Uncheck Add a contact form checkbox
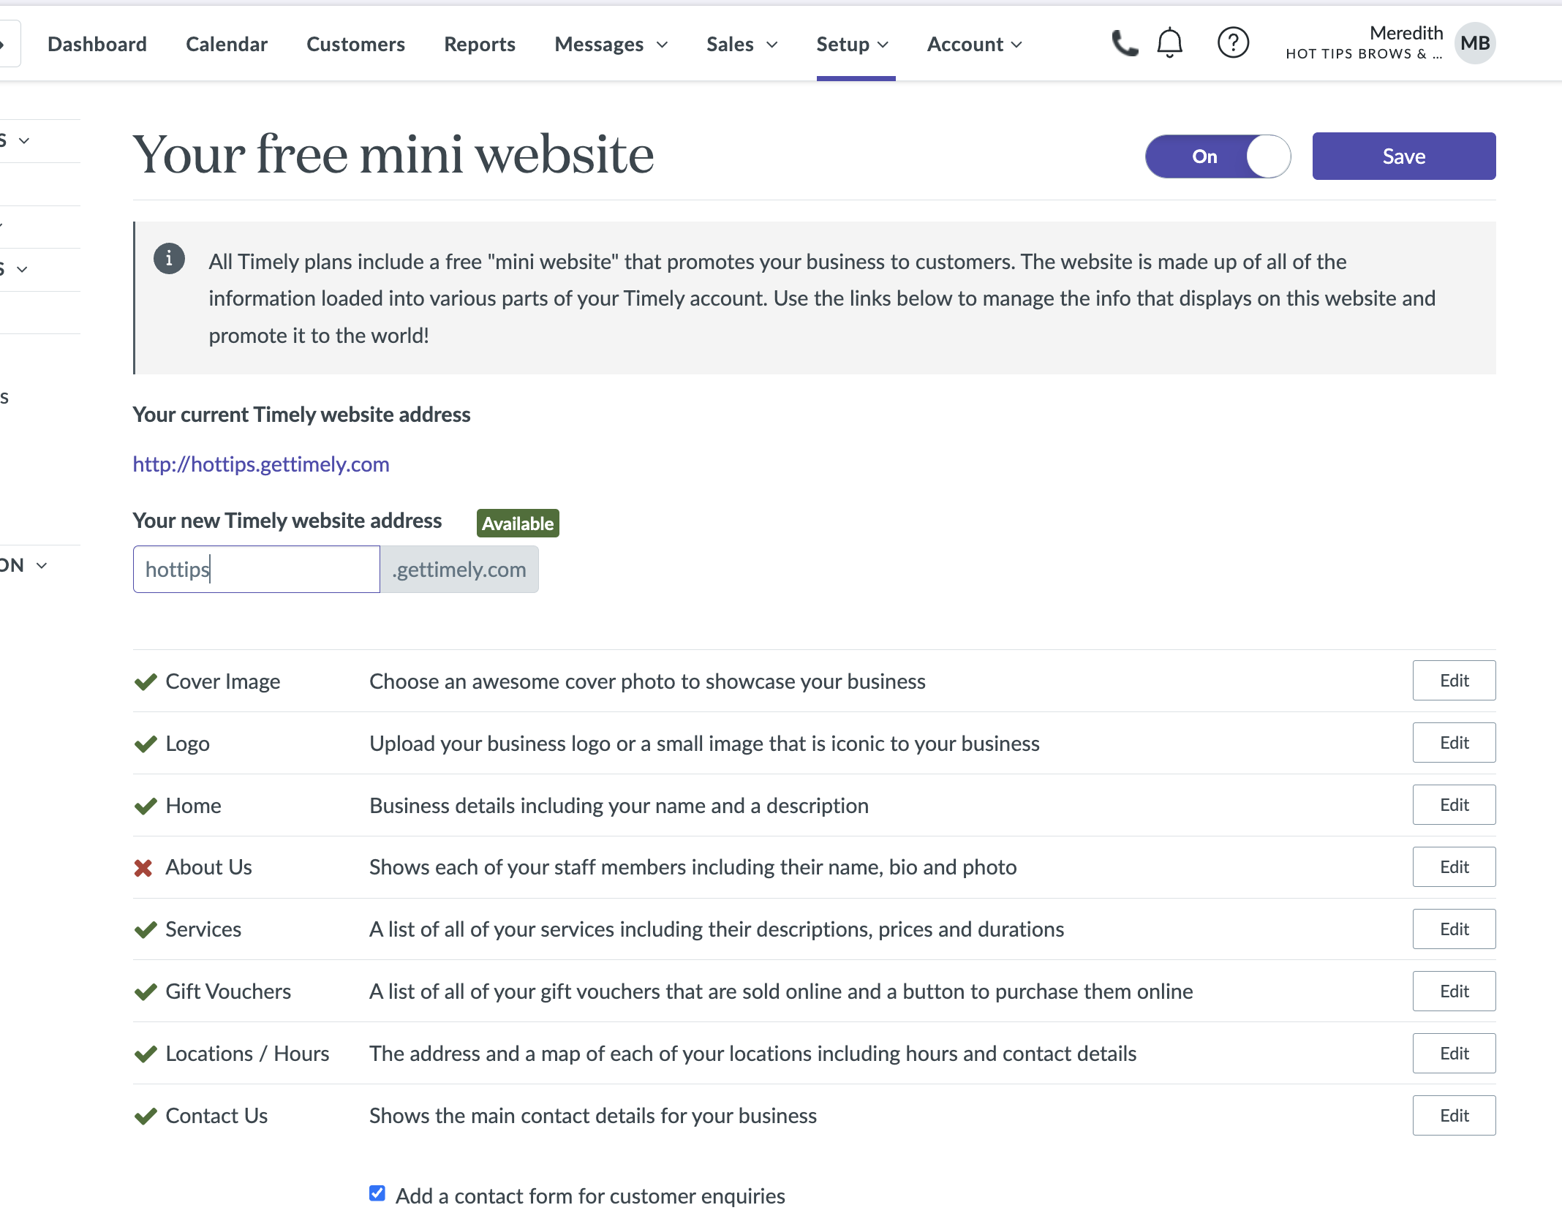The width and height of the screenshot is (1562, 1224). [x=377, y=1193]
